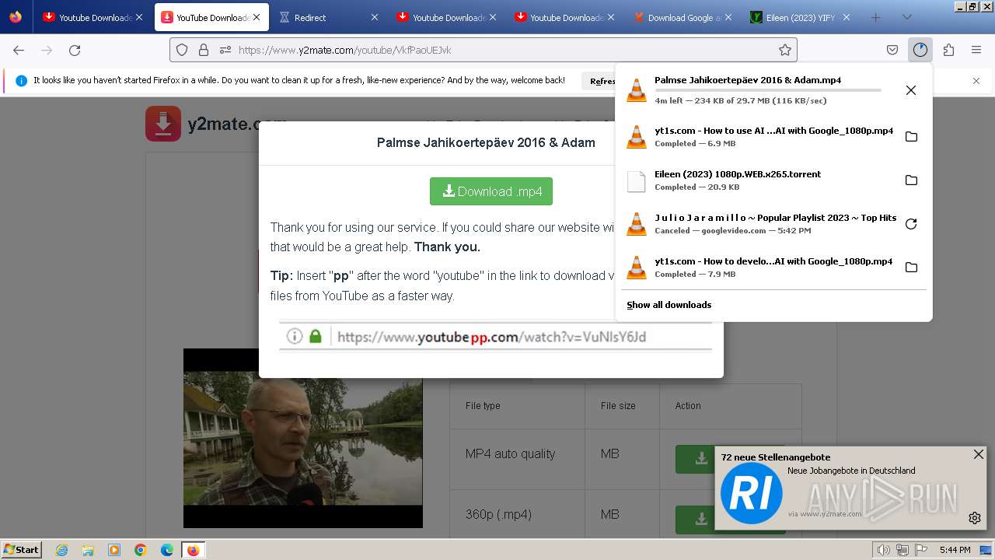This screenshot has height=560, width=995.
Task: Open the Firefox application menu
Action: coord(976,50)
